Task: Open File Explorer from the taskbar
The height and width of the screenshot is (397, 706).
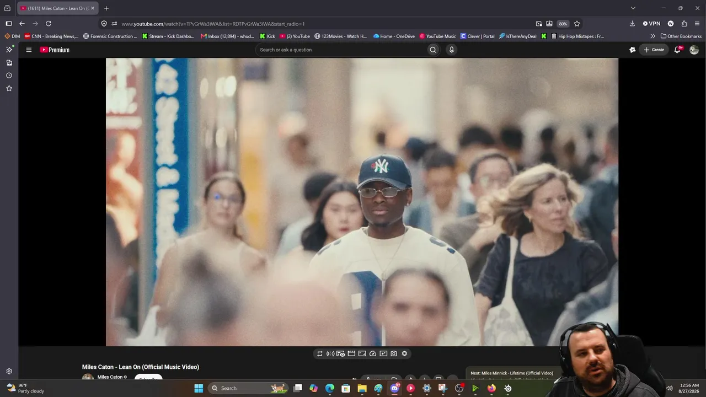Action: [x=362, y=388]
